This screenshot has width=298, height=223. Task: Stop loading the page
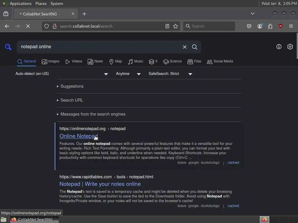pos(28,26)
